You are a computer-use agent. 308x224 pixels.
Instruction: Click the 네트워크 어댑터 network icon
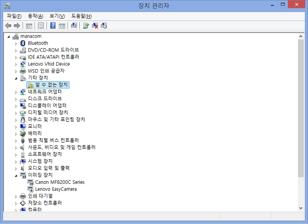[23, 92]
